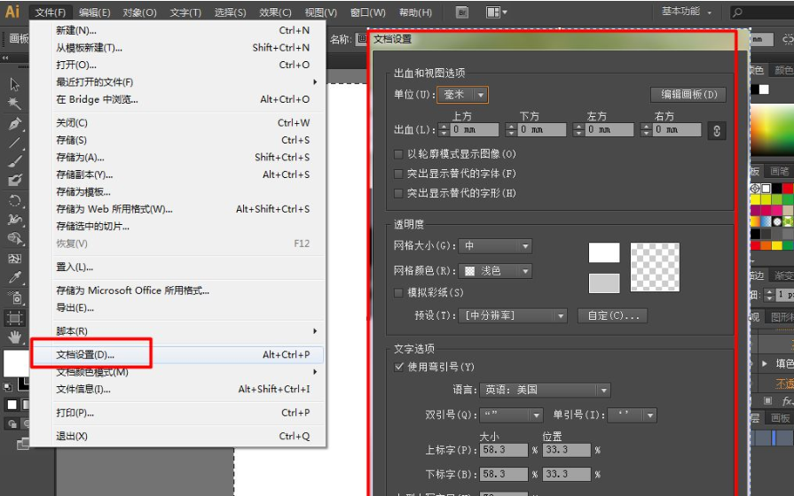Click the search magnifier icon

click(x=738, y=12)
